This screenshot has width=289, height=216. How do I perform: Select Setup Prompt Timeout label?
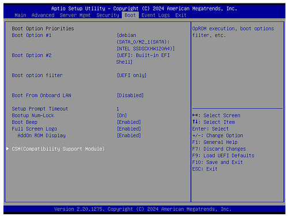pos(40,109)
